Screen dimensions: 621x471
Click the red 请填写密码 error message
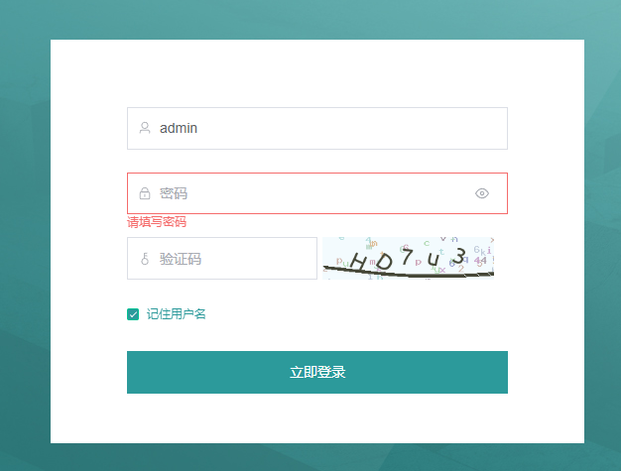point(157,222)
